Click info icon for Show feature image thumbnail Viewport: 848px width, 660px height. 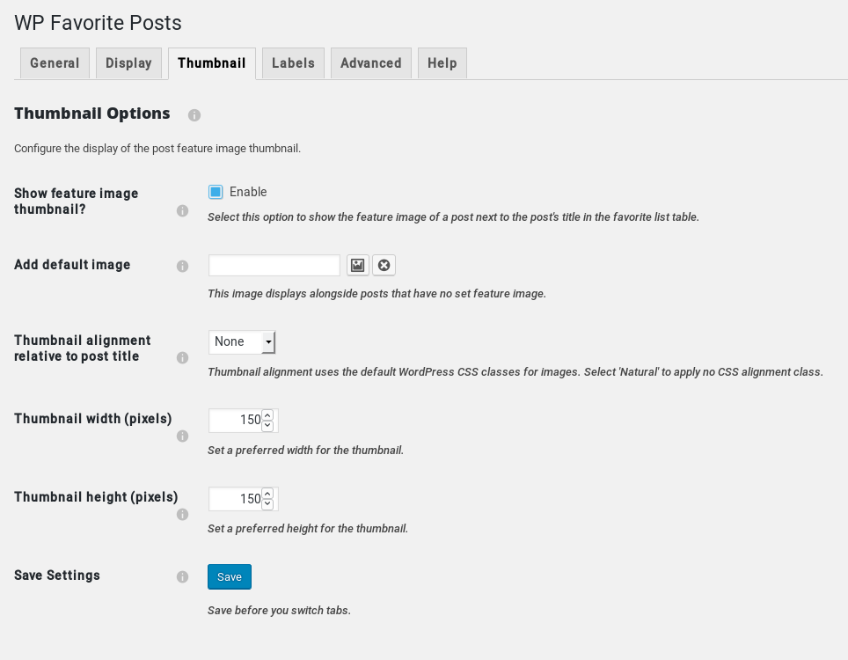pyautogui.click(x=182, y=211)
